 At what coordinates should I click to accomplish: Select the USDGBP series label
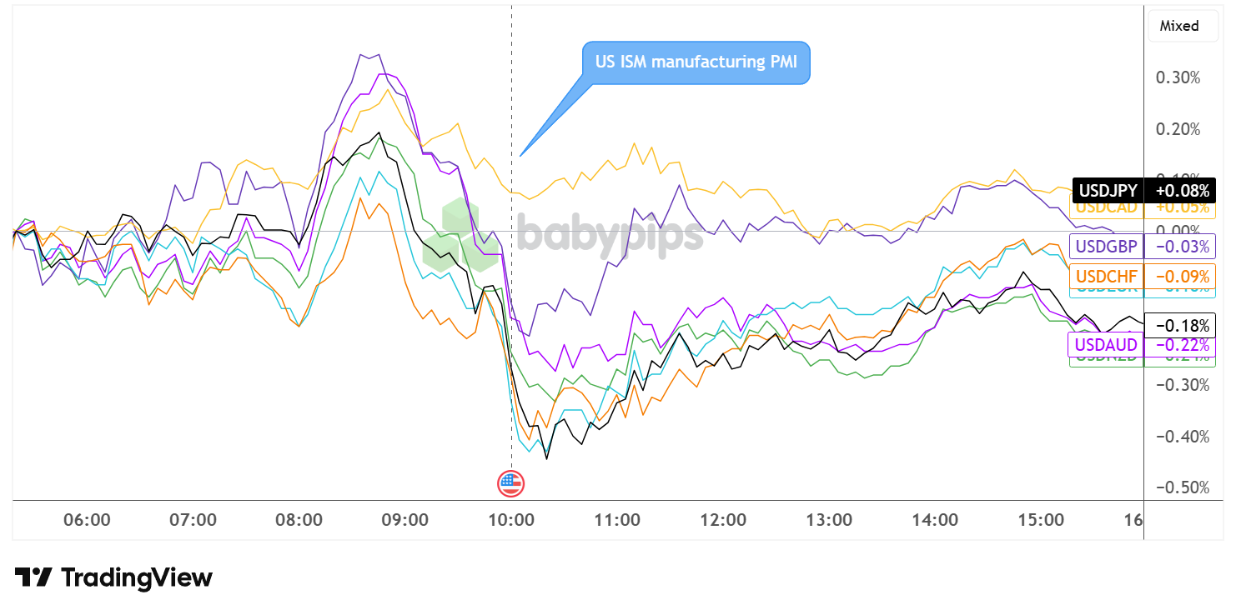click(x=1107, y=246)
